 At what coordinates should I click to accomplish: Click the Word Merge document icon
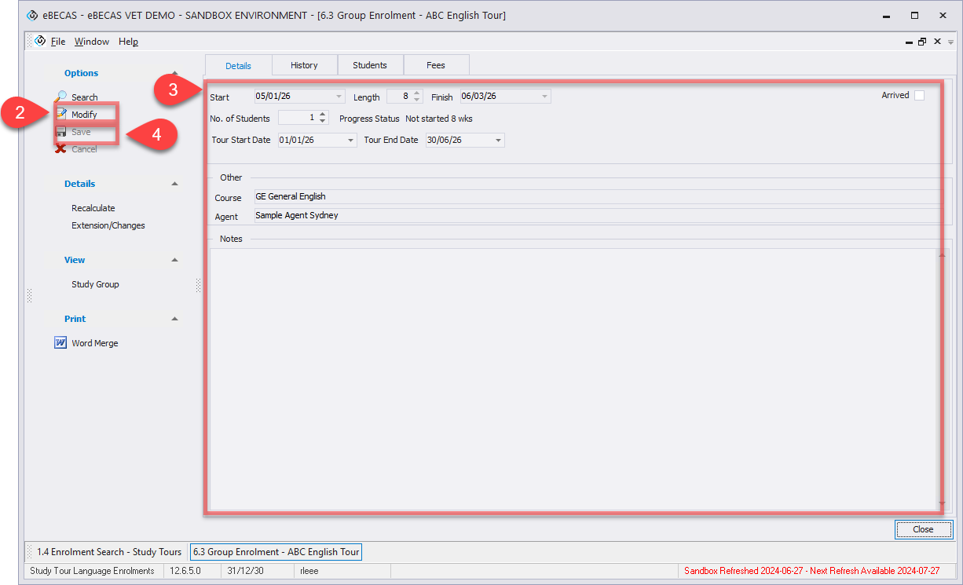60,343
